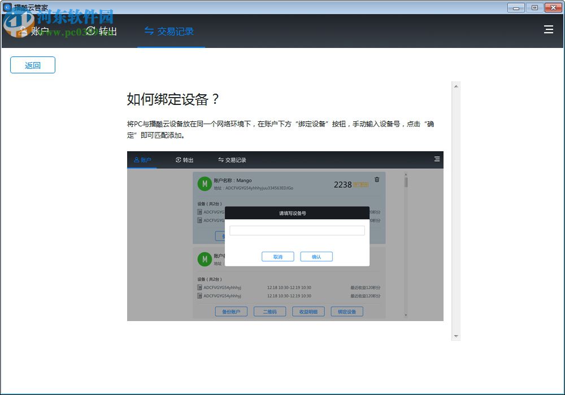Click the 取消 cancel button
Viewport: 565px width, 395px height.
[277, 256]
